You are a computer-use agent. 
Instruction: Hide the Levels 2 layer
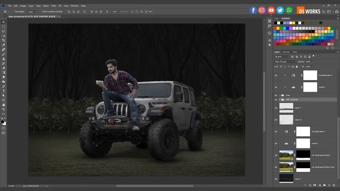276,87
